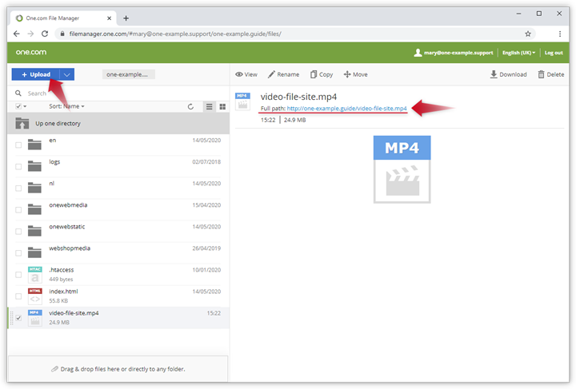576x389 pixels.
Task: Tick the checkbox for index.html
Action: coord(18,296)
